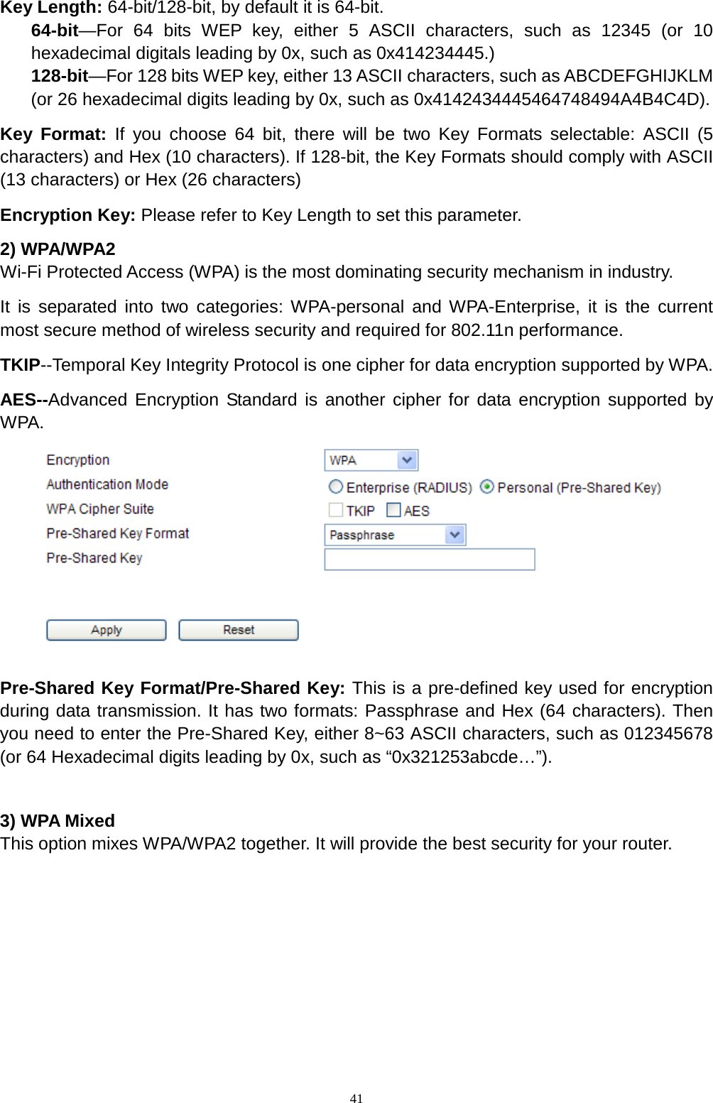Open the Encryption dropdown showing WPA

tap(371, 460)
